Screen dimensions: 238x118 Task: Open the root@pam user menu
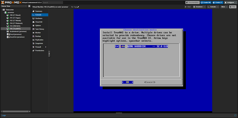click(x=231, y=2)
